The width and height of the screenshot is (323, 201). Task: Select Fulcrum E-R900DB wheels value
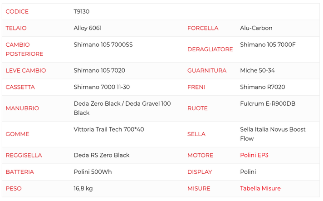point(268,103)
